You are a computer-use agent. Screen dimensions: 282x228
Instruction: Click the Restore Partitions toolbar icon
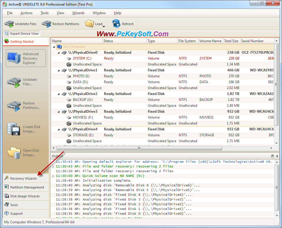pyautogui.click(x=47, y=24)
